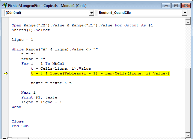Click the For i = 1 To NbCol line

pos(43,64)
